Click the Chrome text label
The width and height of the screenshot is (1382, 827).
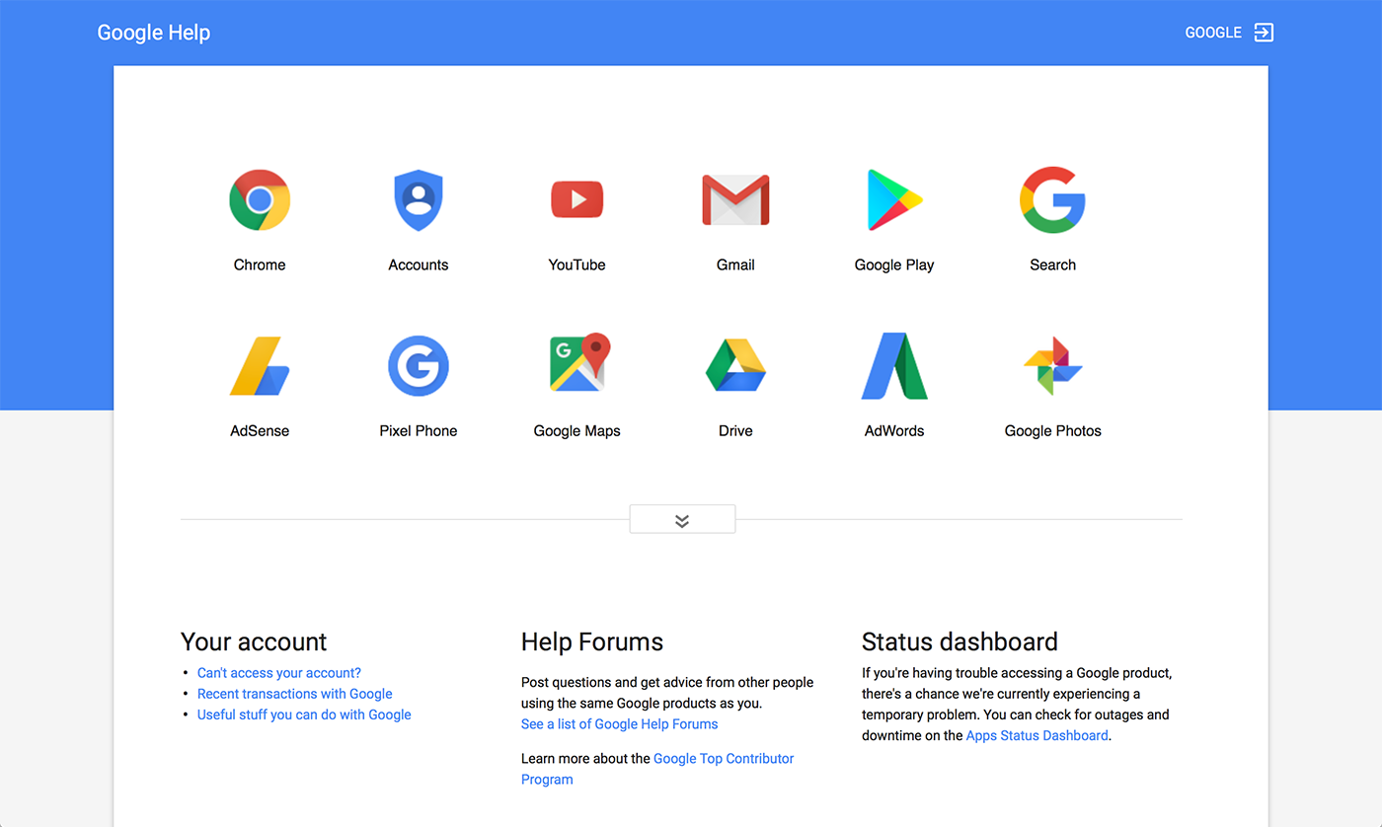[x=260, y=264]
